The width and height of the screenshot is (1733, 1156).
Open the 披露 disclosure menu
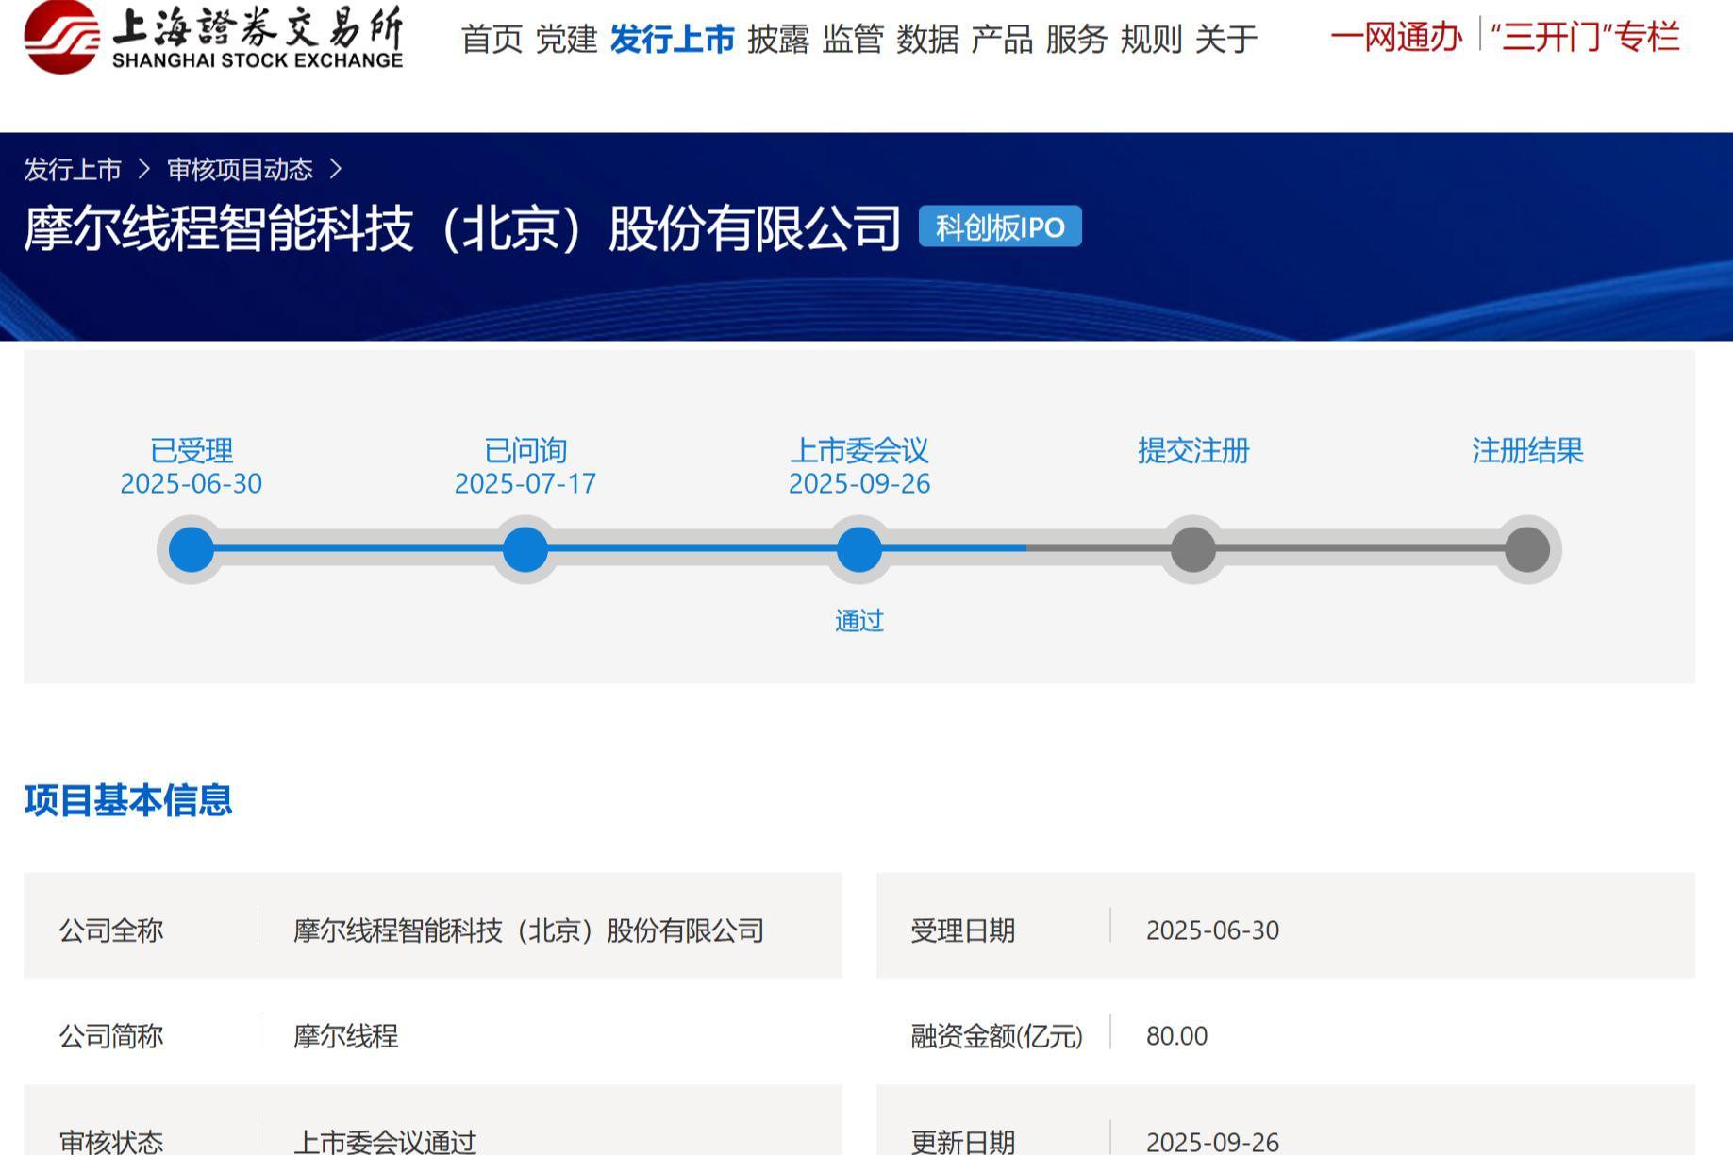[x=778, y=40]
